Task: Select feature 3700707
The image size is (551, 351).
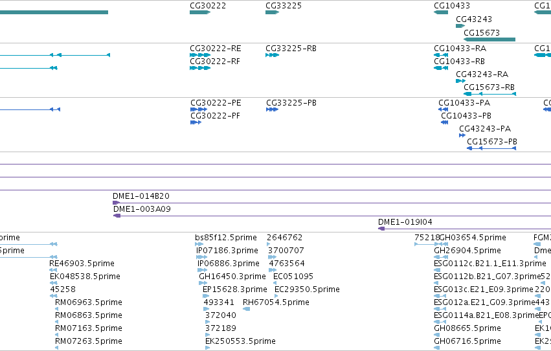Action: (286, 251)
